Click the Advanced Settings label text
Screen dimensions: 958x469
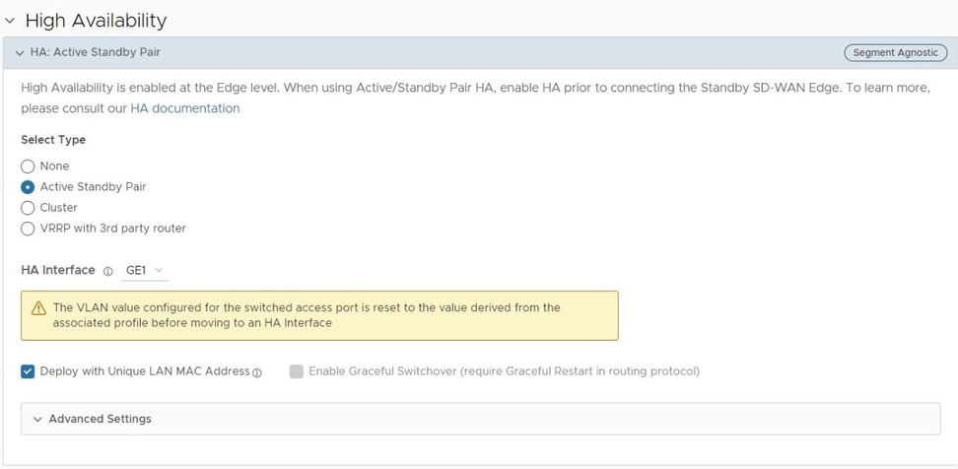click(x=100, y=419)
